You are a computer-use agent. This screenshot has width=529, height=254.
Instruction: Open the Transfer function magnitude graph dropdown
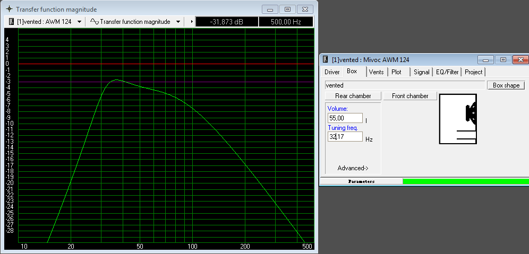pos(177,22)
